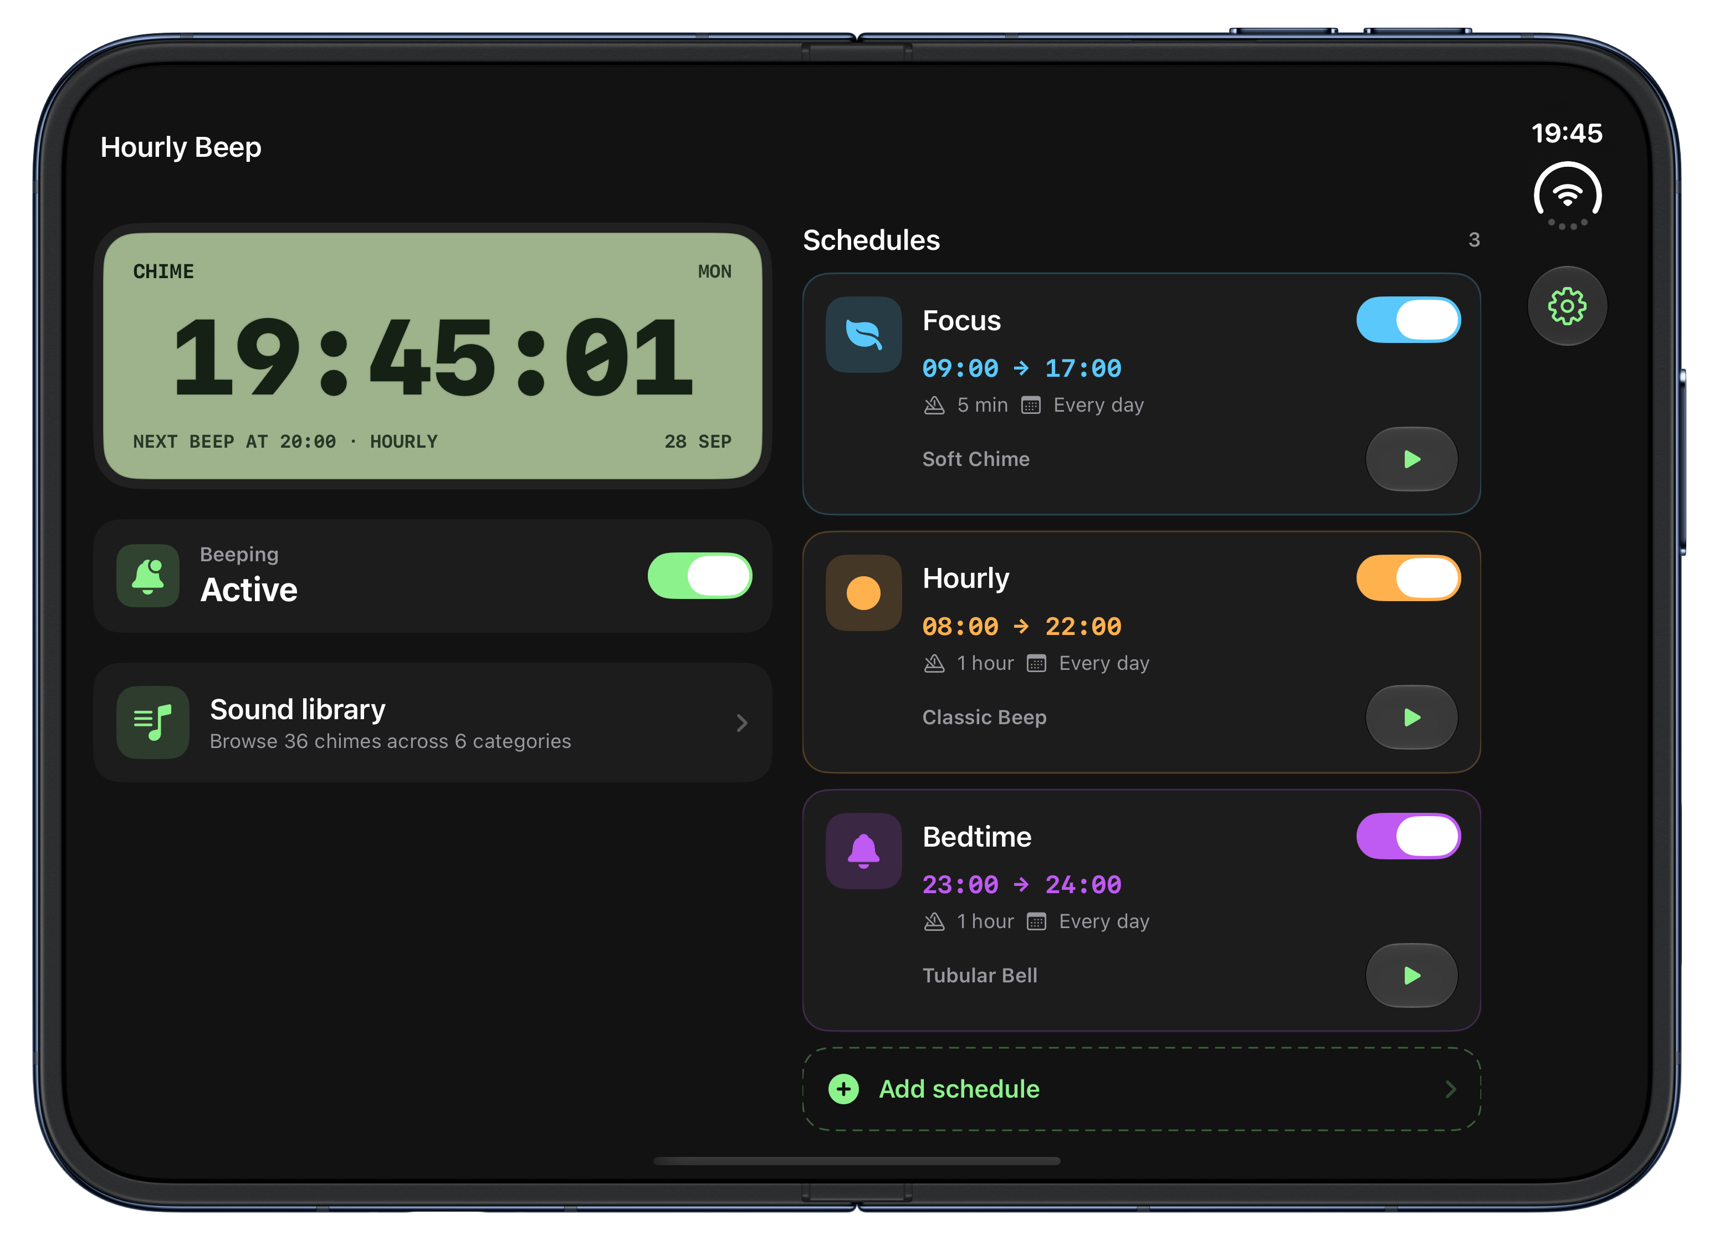Click the interval icon in the Hourly card
The width and height of the screenshot is (1714, 1245).
pyautogui.click(x=934, y=664)
